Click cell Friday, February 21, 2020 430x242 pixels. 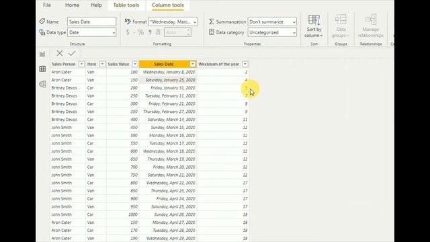(168, 104)
